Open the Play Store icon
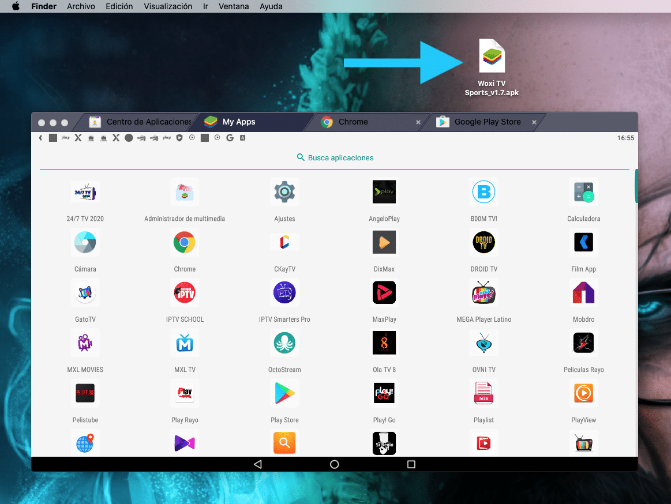The image size is (671, 504). click(284, 393)
